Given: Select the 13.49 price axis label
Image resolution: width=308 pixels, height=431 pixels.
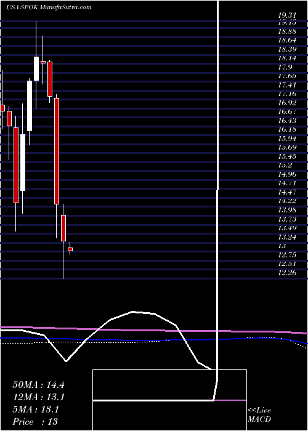Looking at the screenshot, I should [287, 228].
